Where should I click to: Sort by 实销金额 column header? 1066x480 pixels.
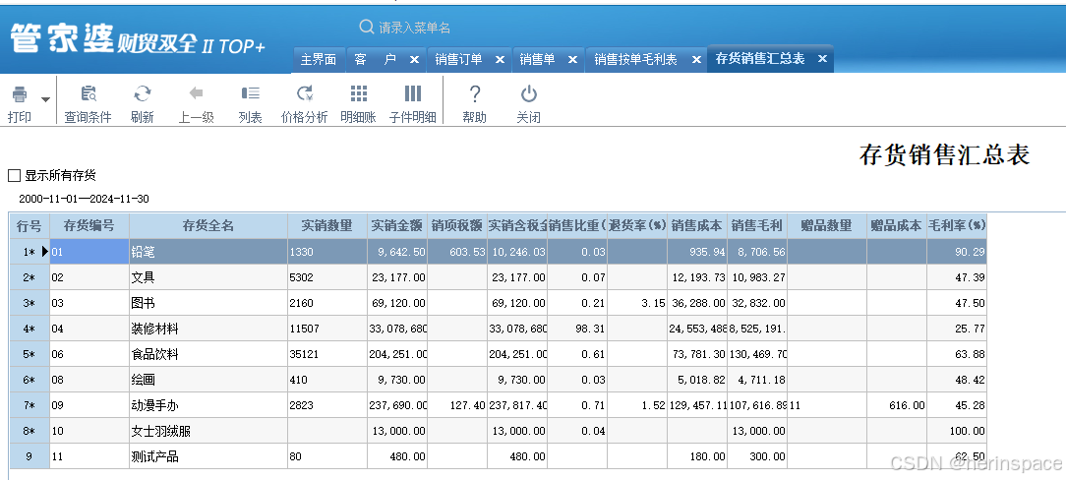(397, 225)
